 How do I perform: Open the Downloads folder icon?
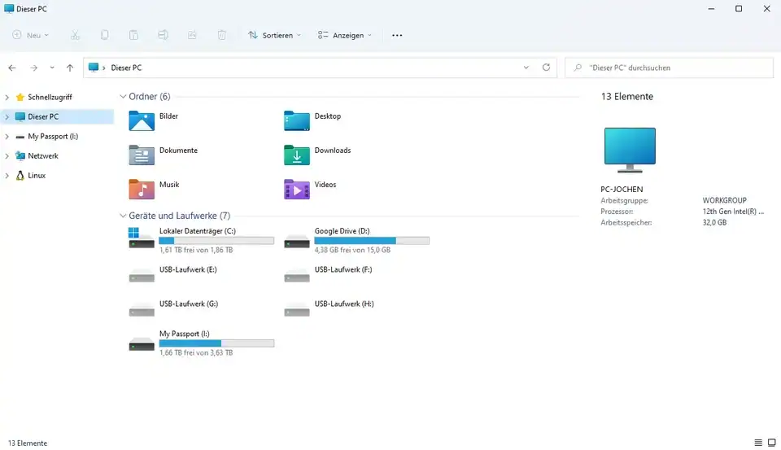point(297,155)
